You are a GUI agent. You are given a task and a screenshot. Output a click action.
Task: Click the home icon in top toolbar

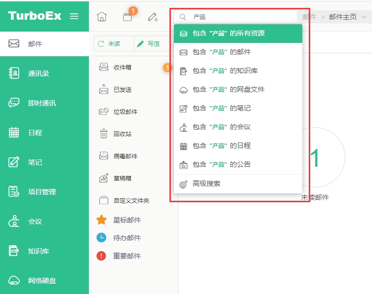101,17
